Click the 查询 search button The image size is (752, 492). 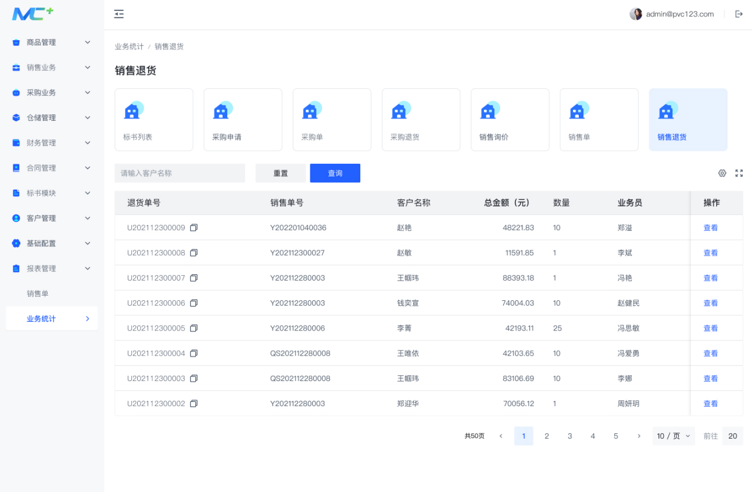pos(335,173)
